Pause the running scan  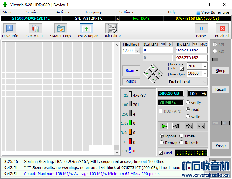tap(201, 31)
